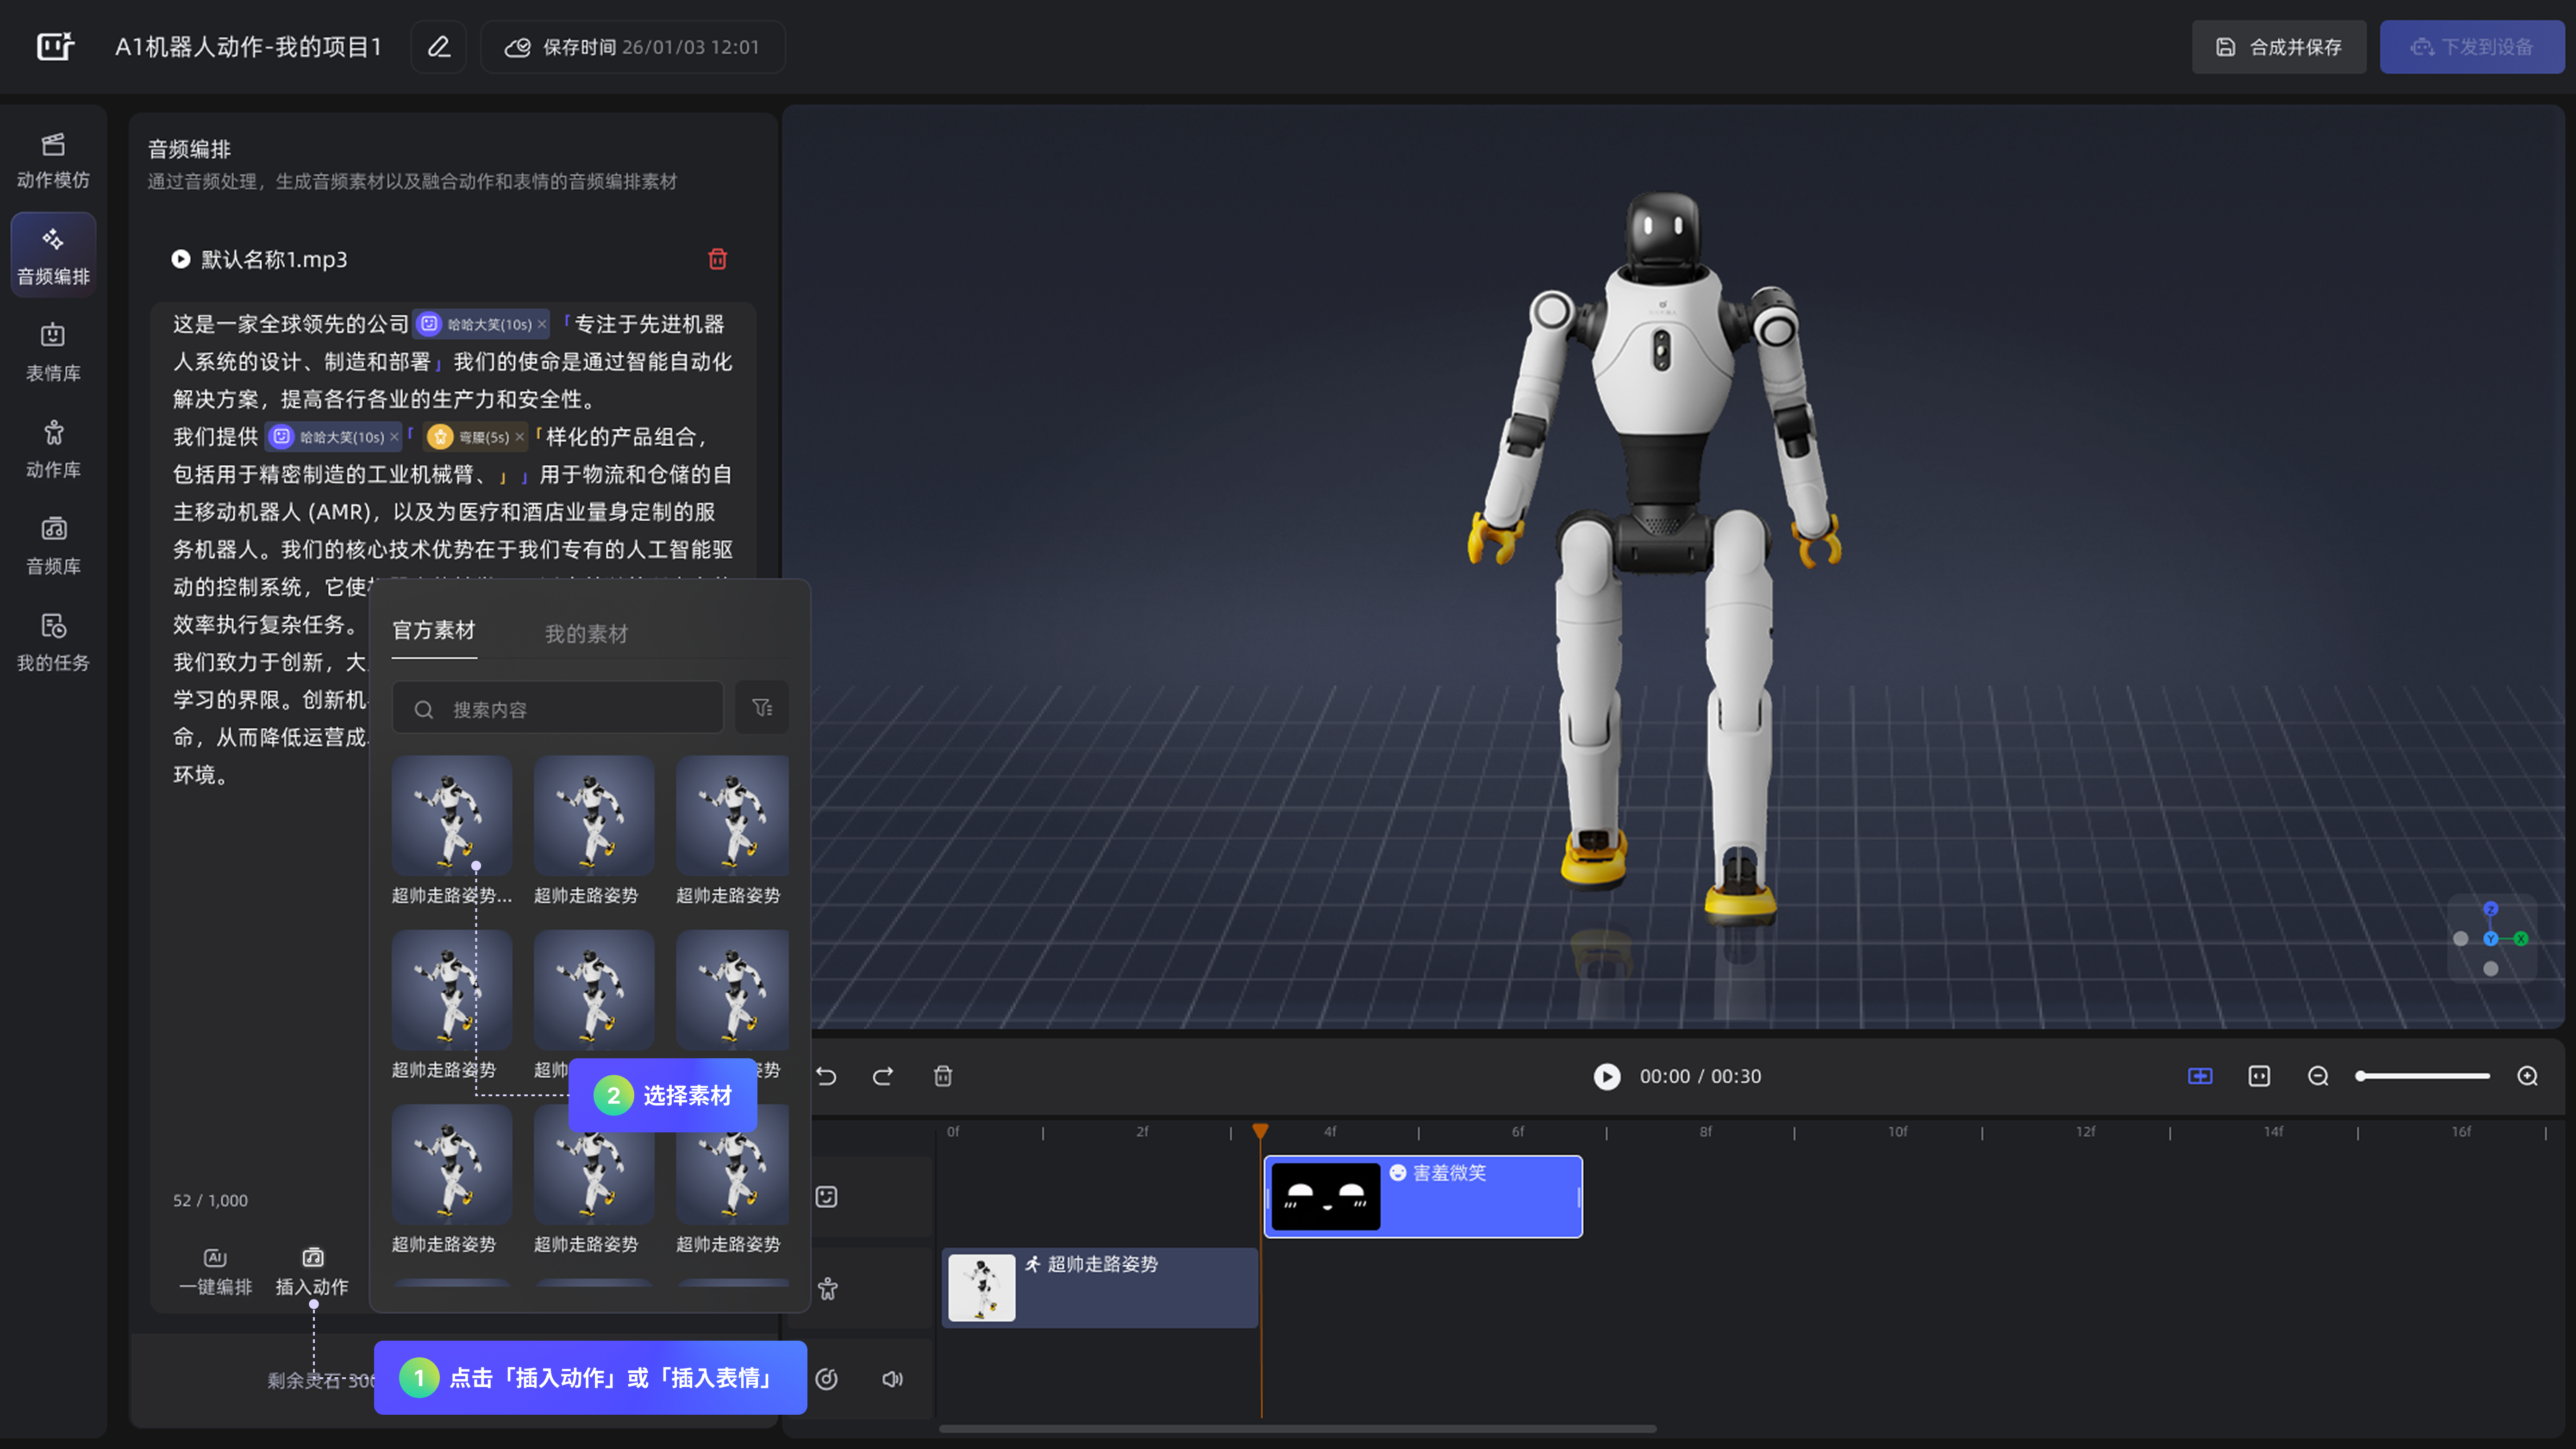
Task: Open the filter dropdown beside the search box
Action: click(x=762, y=708)
